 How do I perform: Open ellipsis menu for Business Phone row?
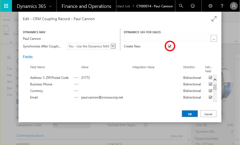tap(76, 84)
